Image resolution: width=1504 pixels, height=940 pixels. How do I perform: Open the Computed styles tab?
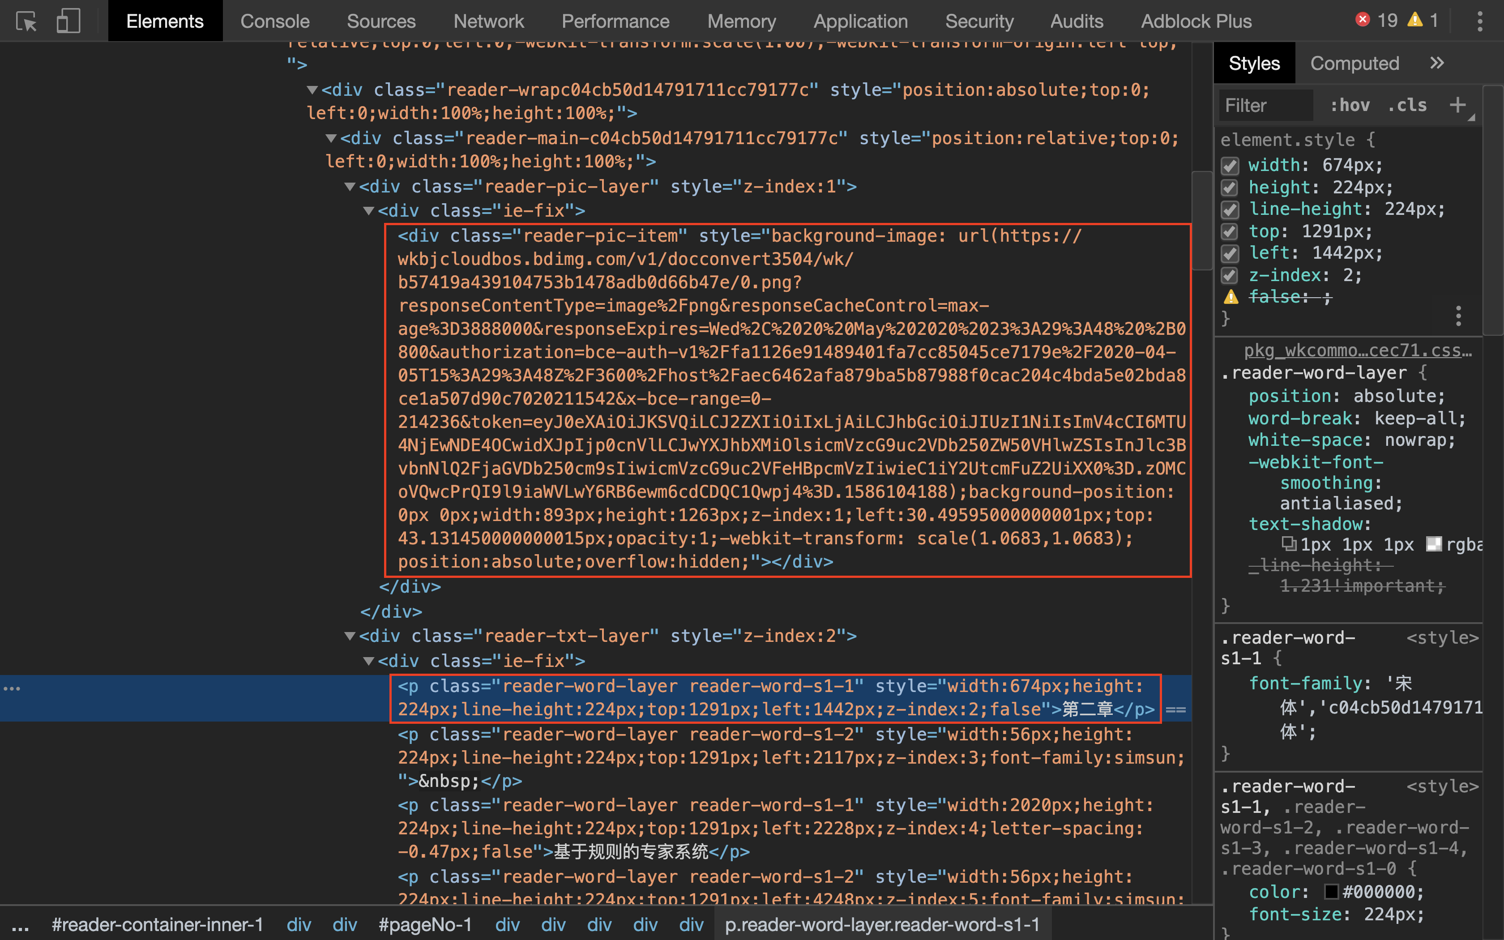(x=1354, y=63)
